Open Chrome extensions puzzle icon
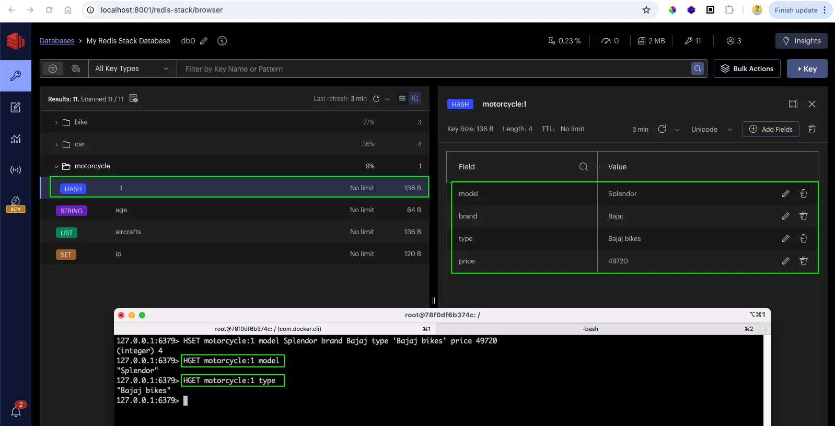Screen dimensions: 835x426 [729, 10]
